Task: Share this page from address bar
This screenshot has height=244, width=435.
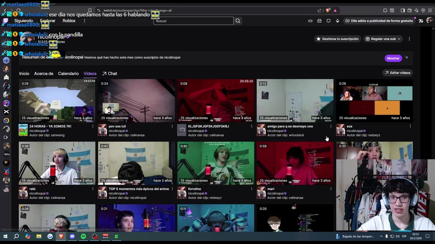Action: coord(319,10)
